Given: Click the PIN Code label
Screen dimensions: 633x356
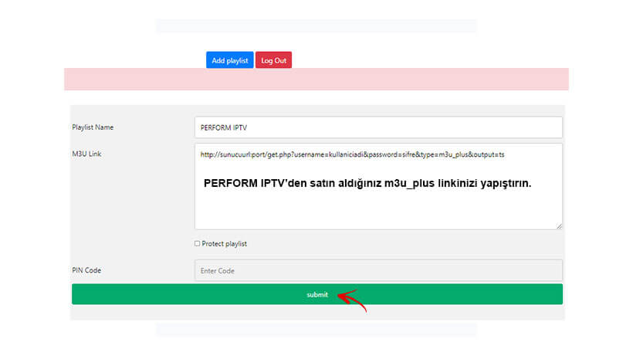Looking at the screenshot, I should pyautogui.click(x=86, y=270).
